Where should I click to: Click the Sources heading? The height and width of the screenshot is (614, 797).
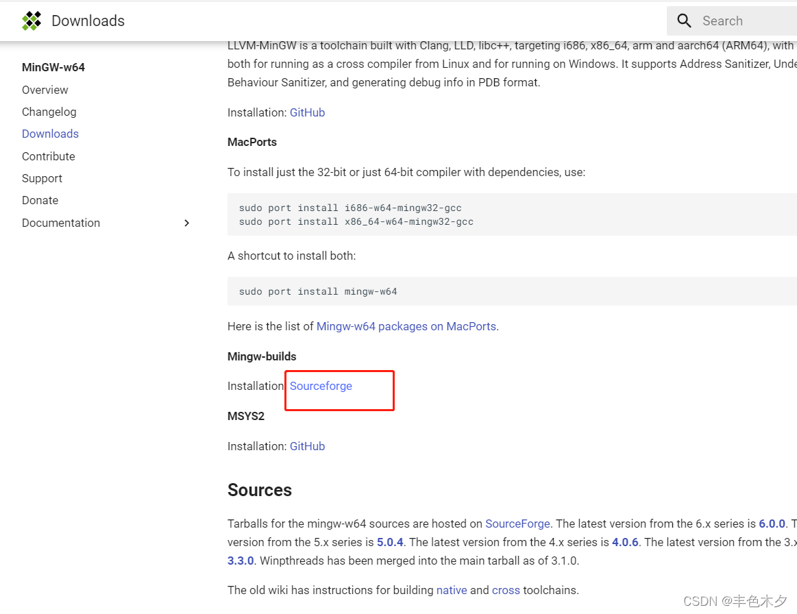point(260,490)
